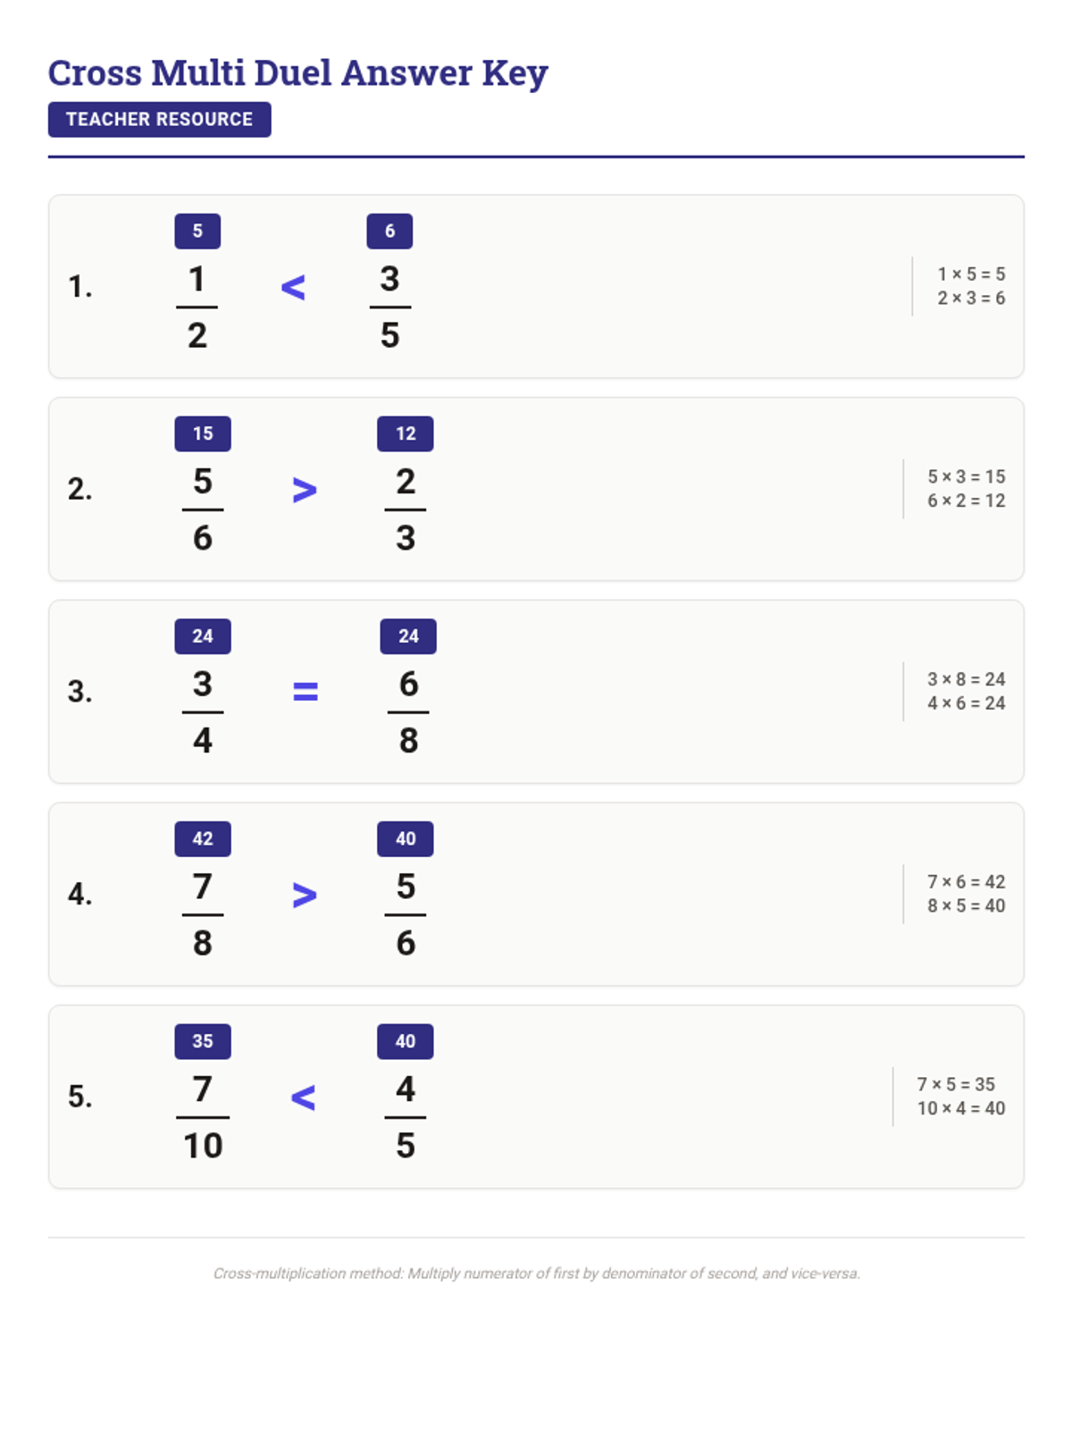Click the 35 badge above fraction 7/10
Image resolution: width=1072 pixels, height=1430 pixels.
pos(203,1041)
